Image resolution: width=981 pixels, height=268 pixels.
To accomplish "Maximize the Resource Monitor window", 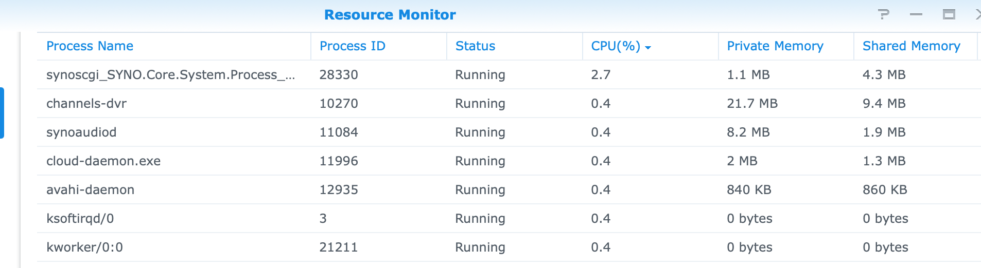I will click(x=949, y=15).
